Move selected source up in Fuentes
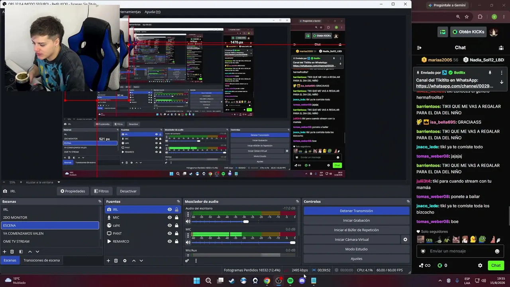 133,261
